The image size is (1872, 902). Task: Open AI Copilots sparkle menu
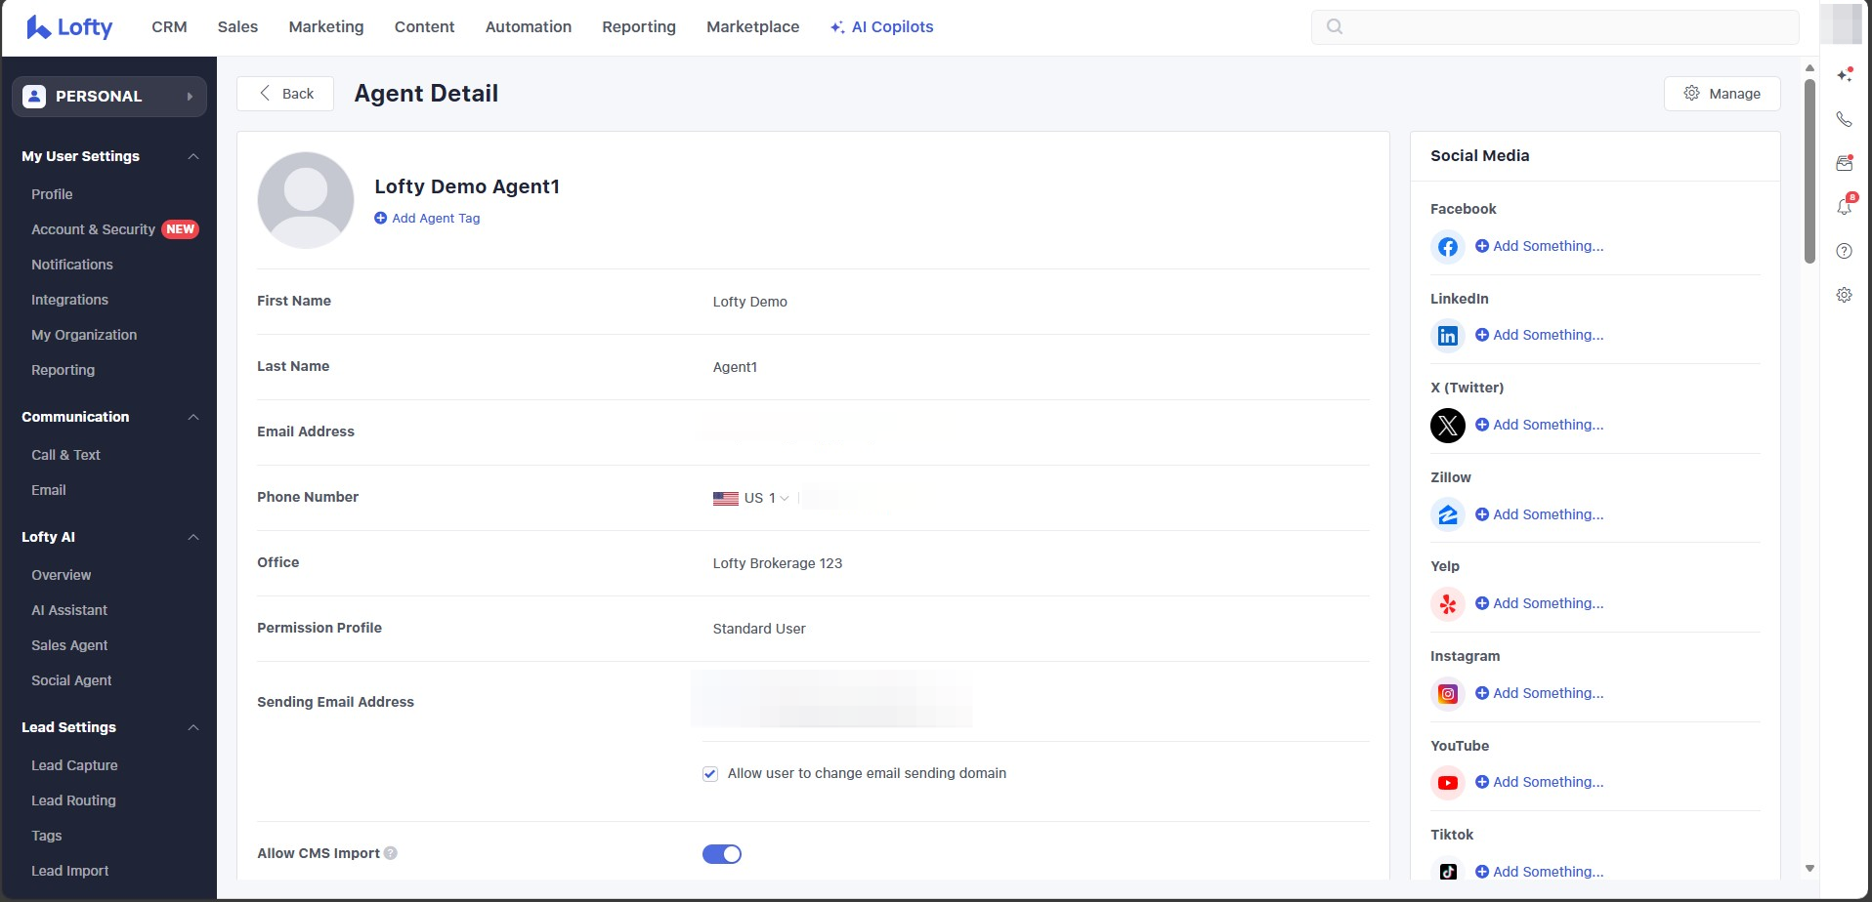point(881,27)
